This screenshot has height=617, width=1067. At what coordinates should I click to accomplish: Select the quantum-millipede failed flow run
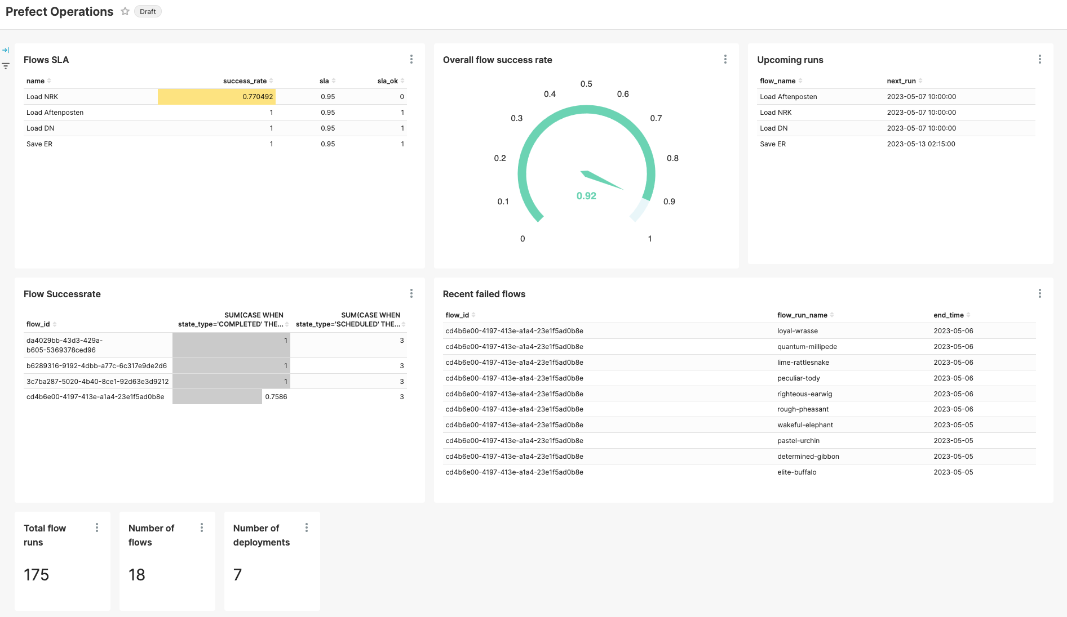pos(807,347)
